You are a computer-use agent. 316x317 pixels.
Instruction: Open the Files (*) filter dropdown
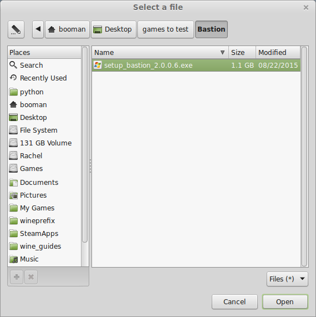(x=287, y=279)
